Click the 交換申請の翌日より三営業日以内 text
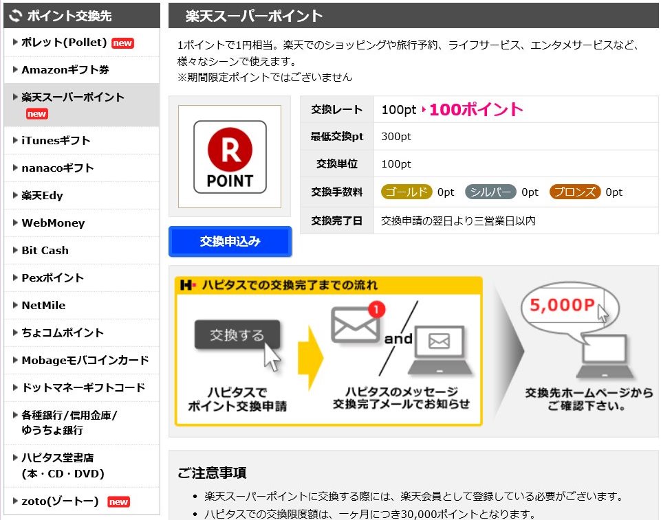 click(x=458, y=221)
